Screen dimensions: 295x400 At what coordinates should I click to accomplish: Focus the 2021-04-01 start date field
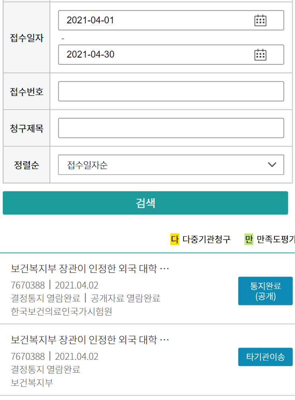pos(157,20)
